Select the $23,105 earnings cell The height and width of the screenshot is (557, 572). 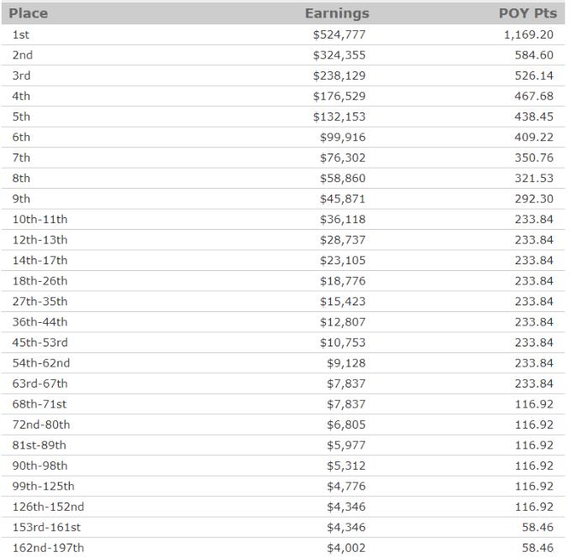click(x=343, y=260)
